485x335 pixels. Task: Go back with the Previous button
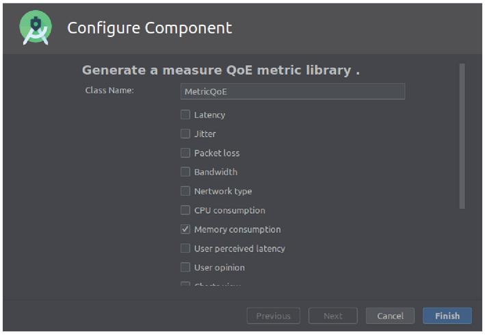click(x=273, y=316)
